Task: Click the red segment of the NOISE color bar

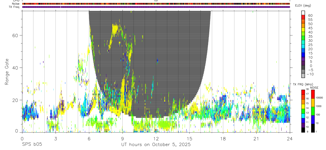Action: point(313,94)
